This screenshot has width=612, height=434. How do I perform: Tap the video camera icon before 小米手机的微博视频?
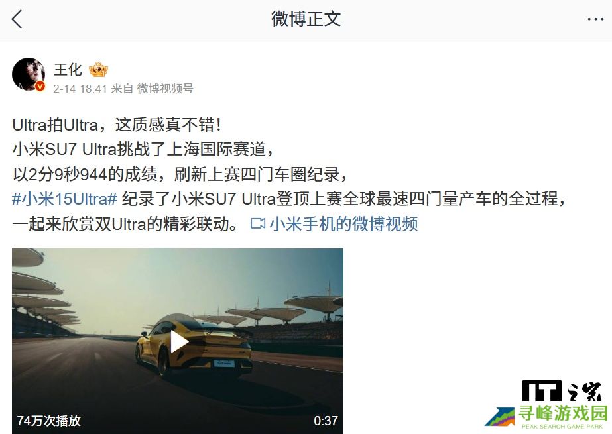tap(258, 224)
